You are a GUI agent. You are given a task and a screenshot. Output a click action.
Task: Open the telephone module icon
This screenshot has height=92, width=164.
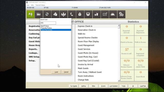(x=72, y=14)
